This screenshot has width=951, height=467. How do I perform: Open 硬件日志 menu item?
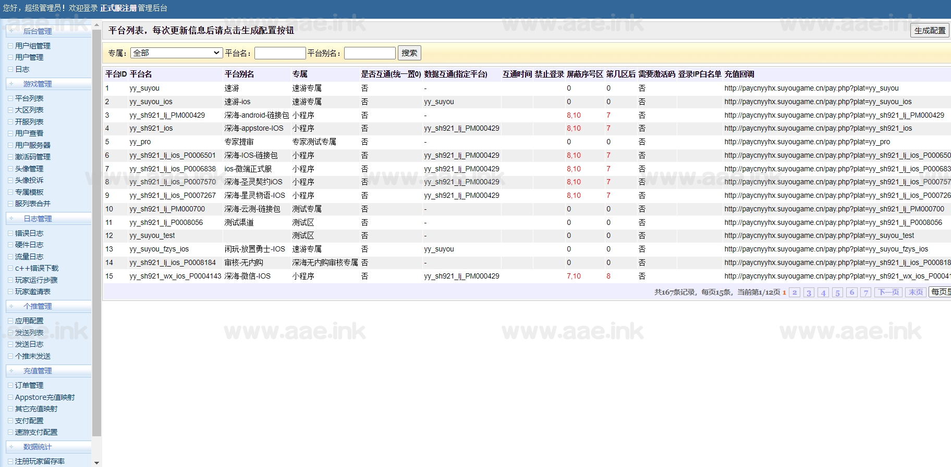[x=29, y=245]
